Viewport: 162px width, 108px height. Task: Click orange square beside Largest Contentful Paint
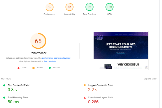click(85, 85)
